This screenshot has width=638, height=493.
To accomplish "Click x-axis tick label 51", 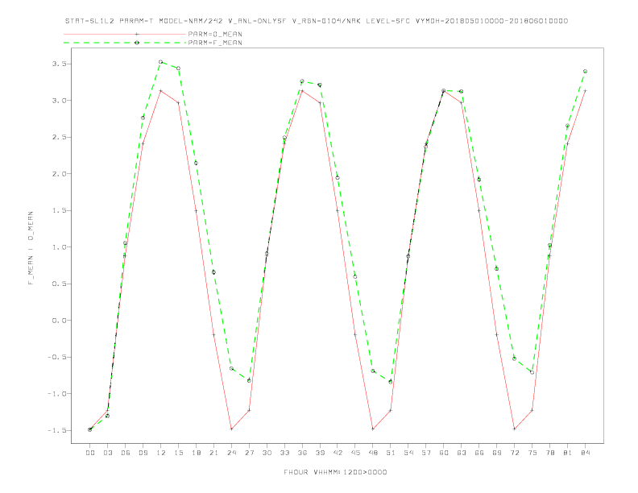I will coord(391,453).
